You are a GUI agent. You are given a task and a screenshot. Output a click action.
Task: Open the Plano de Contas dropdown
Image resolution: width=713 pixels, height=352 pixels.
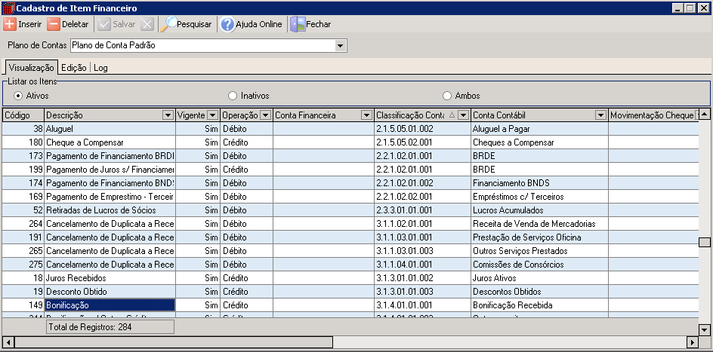(x=340, y=45)
